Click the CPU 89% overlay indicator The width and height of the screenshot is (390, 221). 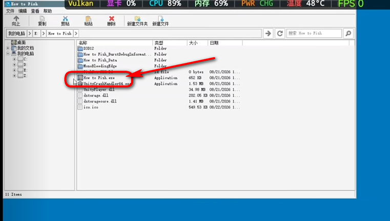point(165,4)
